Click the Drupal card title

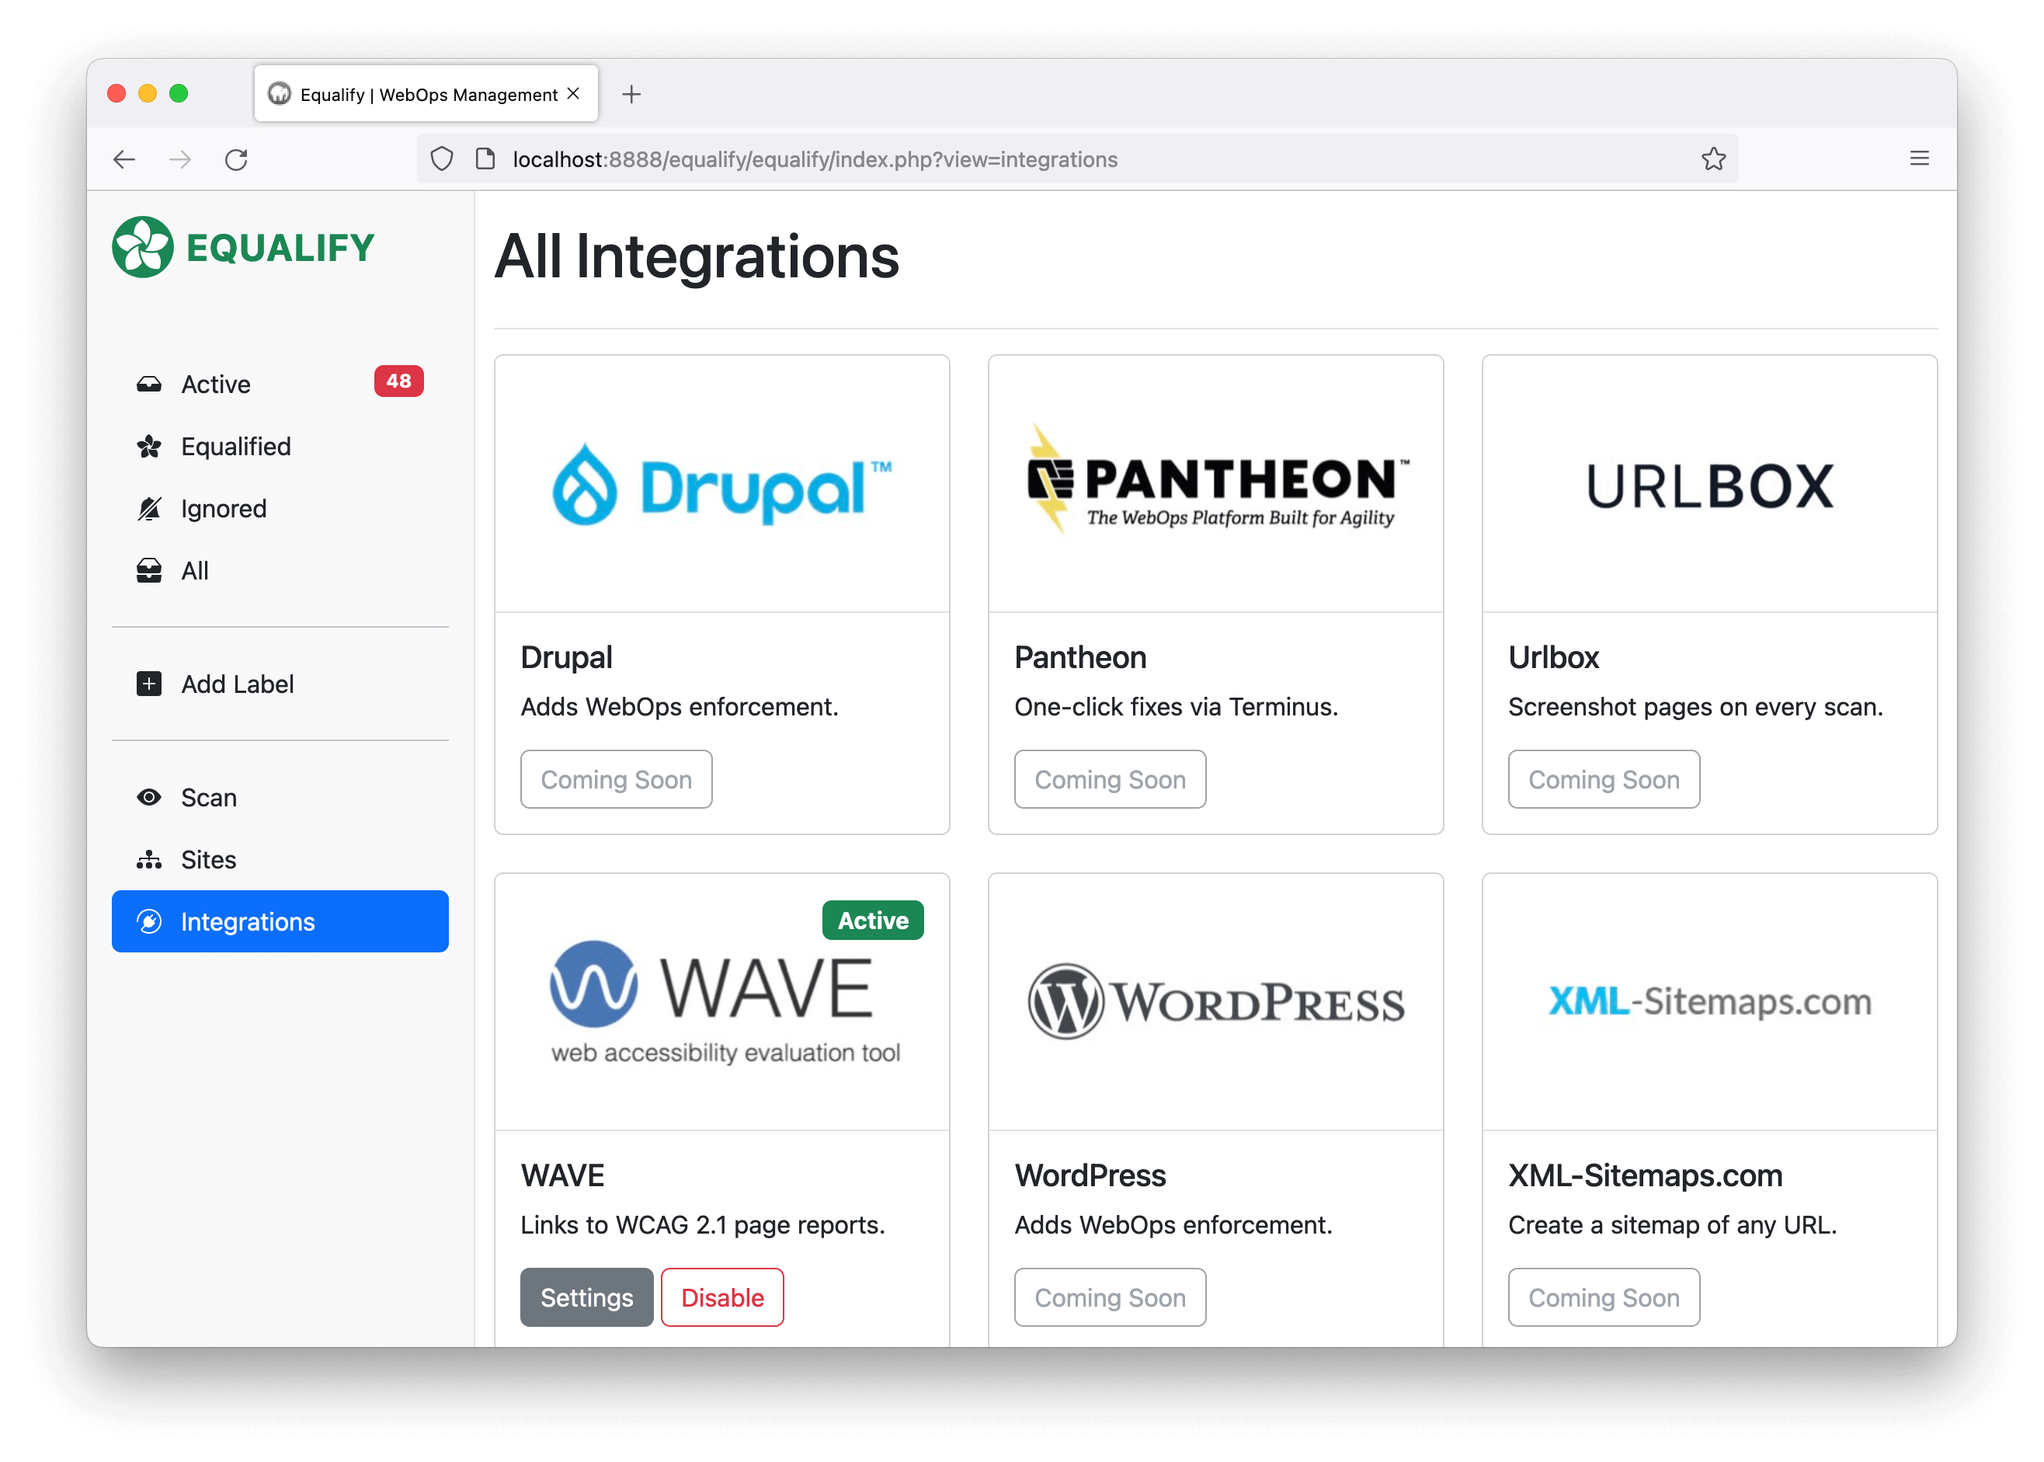click(566, 657)
